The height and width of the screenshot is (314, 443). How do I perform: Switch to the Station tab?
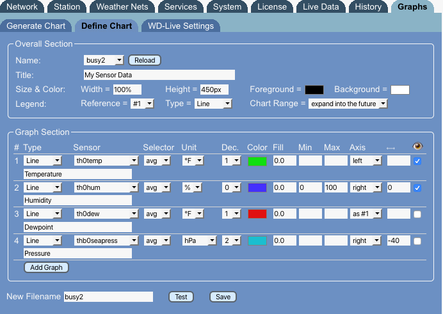click(67, 7)
